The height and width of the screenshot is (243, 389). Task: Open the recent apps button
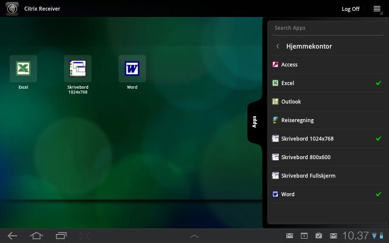click(x=61, y=235)
